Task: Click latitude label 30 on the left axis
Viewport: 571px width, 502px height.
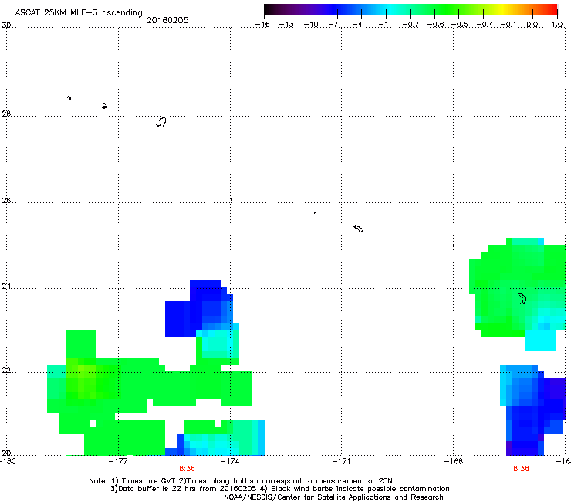Action: 6,25
